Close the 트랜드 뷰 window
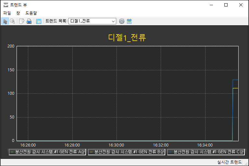Image resolution: width=249 pixels, height=166 pixels. click(x=241, y=5)
